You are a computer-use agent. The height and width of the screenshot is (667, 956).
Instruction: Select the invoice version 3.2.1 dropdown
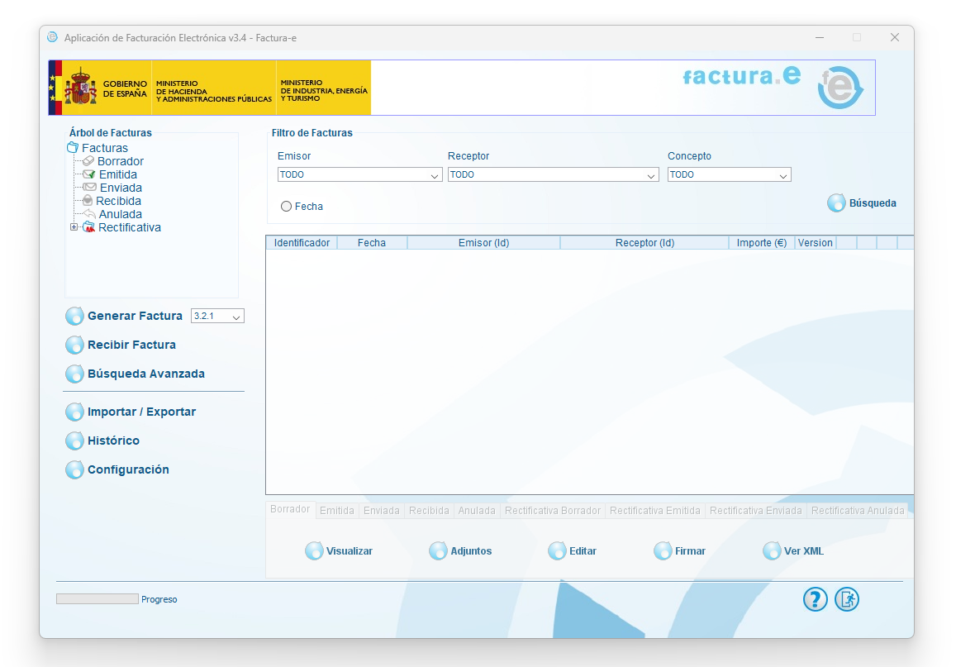tap(217, 317)
